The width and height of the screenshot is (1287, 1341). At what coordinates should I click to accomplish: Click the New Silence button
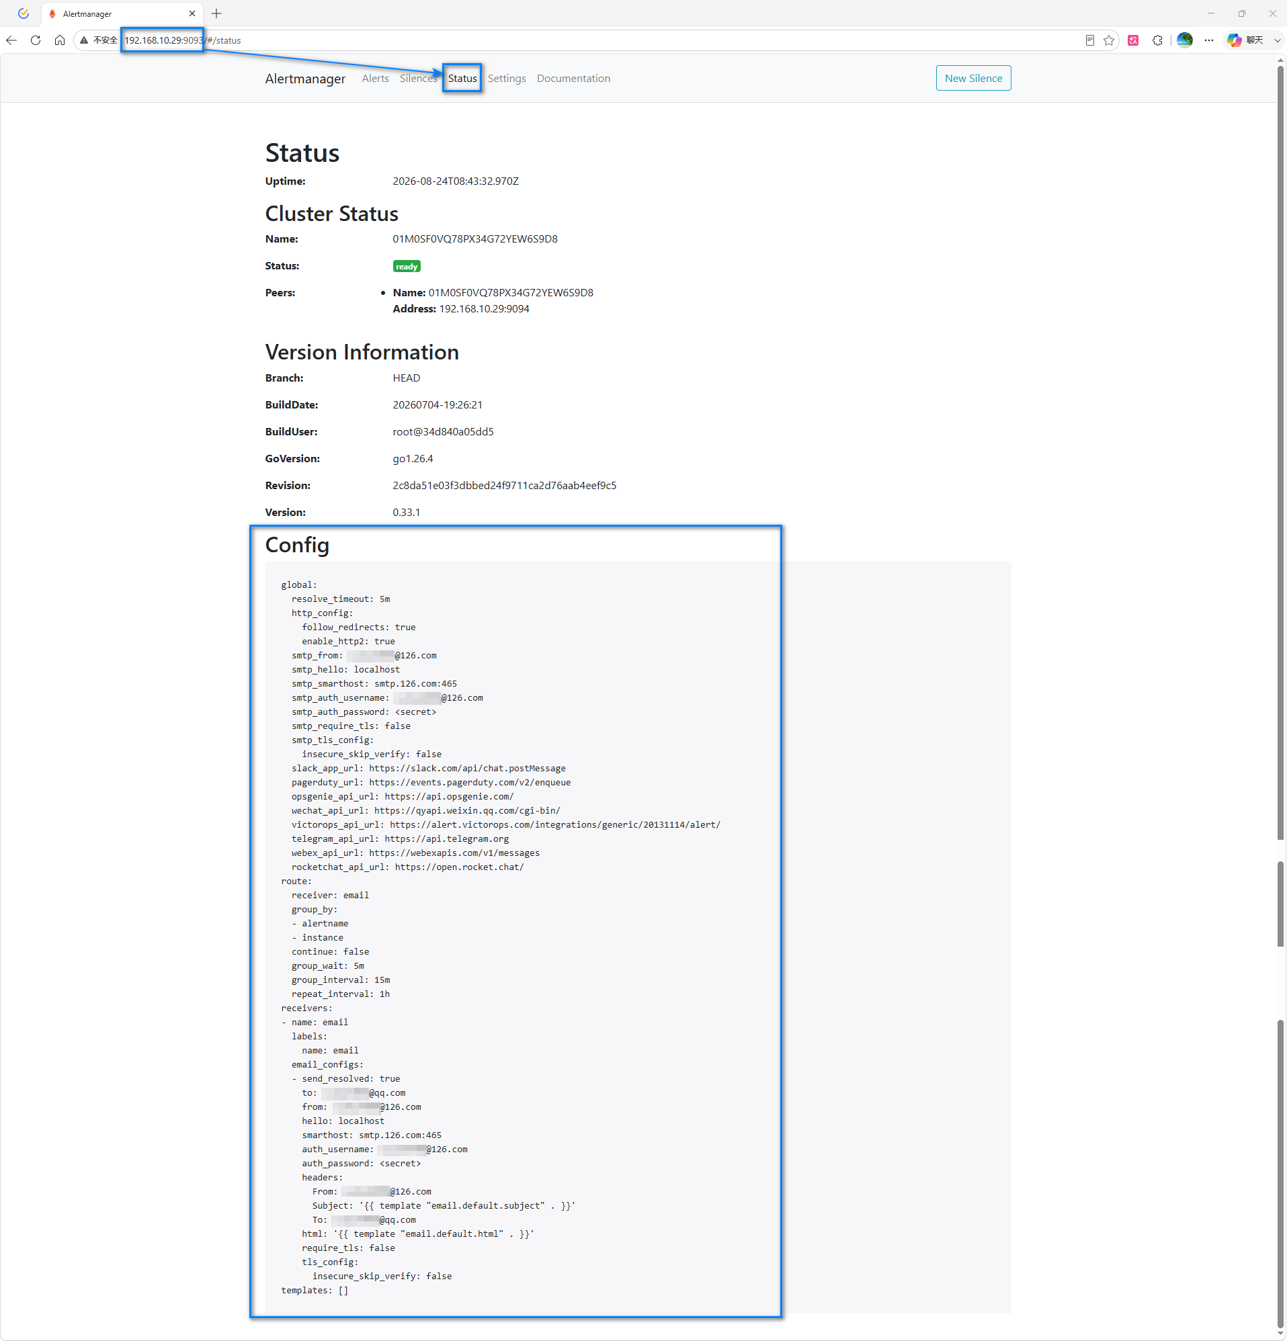[972, 78]
